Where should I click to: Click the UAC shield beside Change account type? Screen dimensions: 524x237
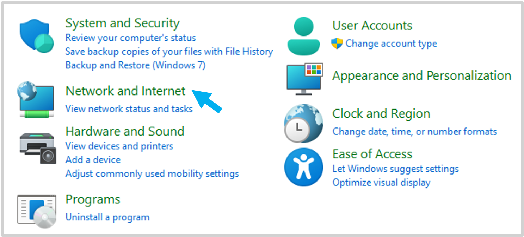337,44
